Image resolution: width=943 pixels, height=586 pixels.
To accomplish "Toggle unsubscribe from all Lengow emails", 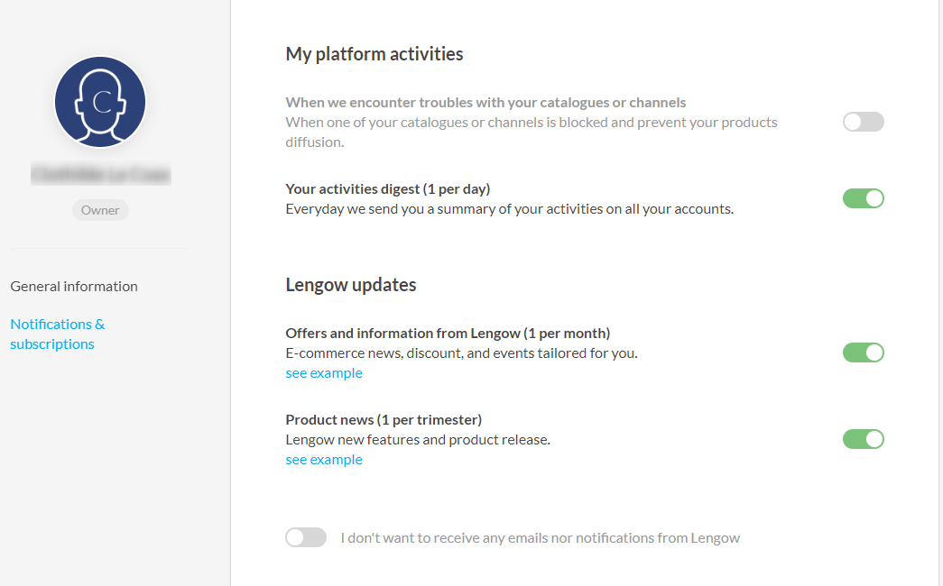I will pos(306,537).
